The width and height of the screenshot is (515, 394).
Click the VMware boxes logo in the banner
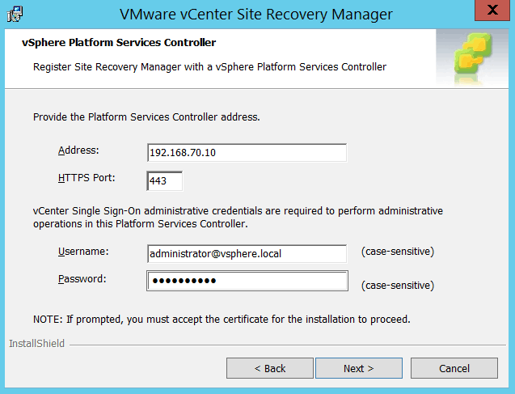coord(472,55)
